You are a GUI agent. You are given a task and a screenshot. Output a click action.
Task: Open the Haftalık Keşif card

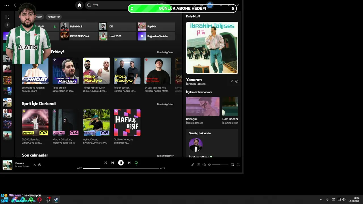127,127
